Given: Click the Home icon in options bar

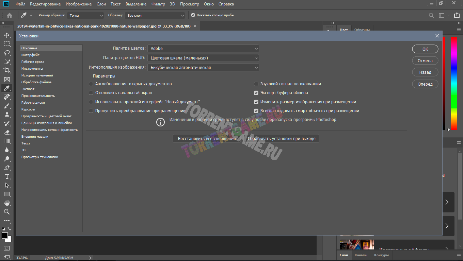Looking at the screenshot, I should 10,15.
